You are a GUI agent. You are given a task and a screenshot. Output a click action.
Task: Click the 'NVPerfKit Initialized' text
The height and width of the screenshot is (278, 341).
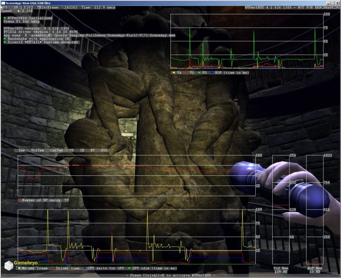[x=30, y=18]
